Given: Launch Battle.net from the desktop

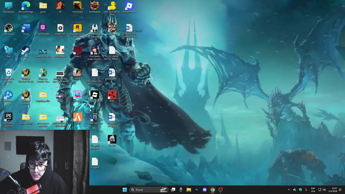Looking at the screenshot, I should (9, 96).
